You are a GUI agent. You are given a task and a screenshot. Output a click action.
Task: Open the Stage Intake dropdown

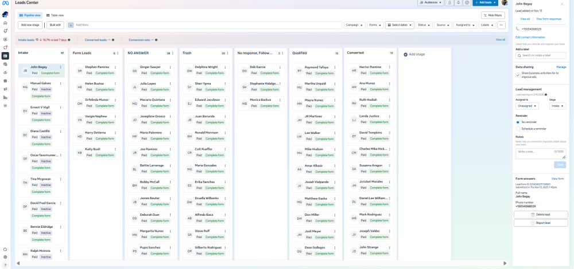coord(558,106)
